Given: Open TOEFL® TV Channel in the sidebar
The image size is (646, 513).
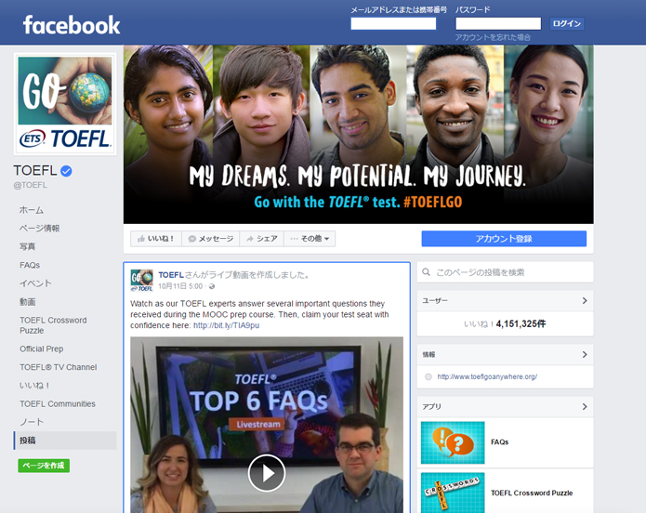Looking at the screenshot, I should point(58,367).
